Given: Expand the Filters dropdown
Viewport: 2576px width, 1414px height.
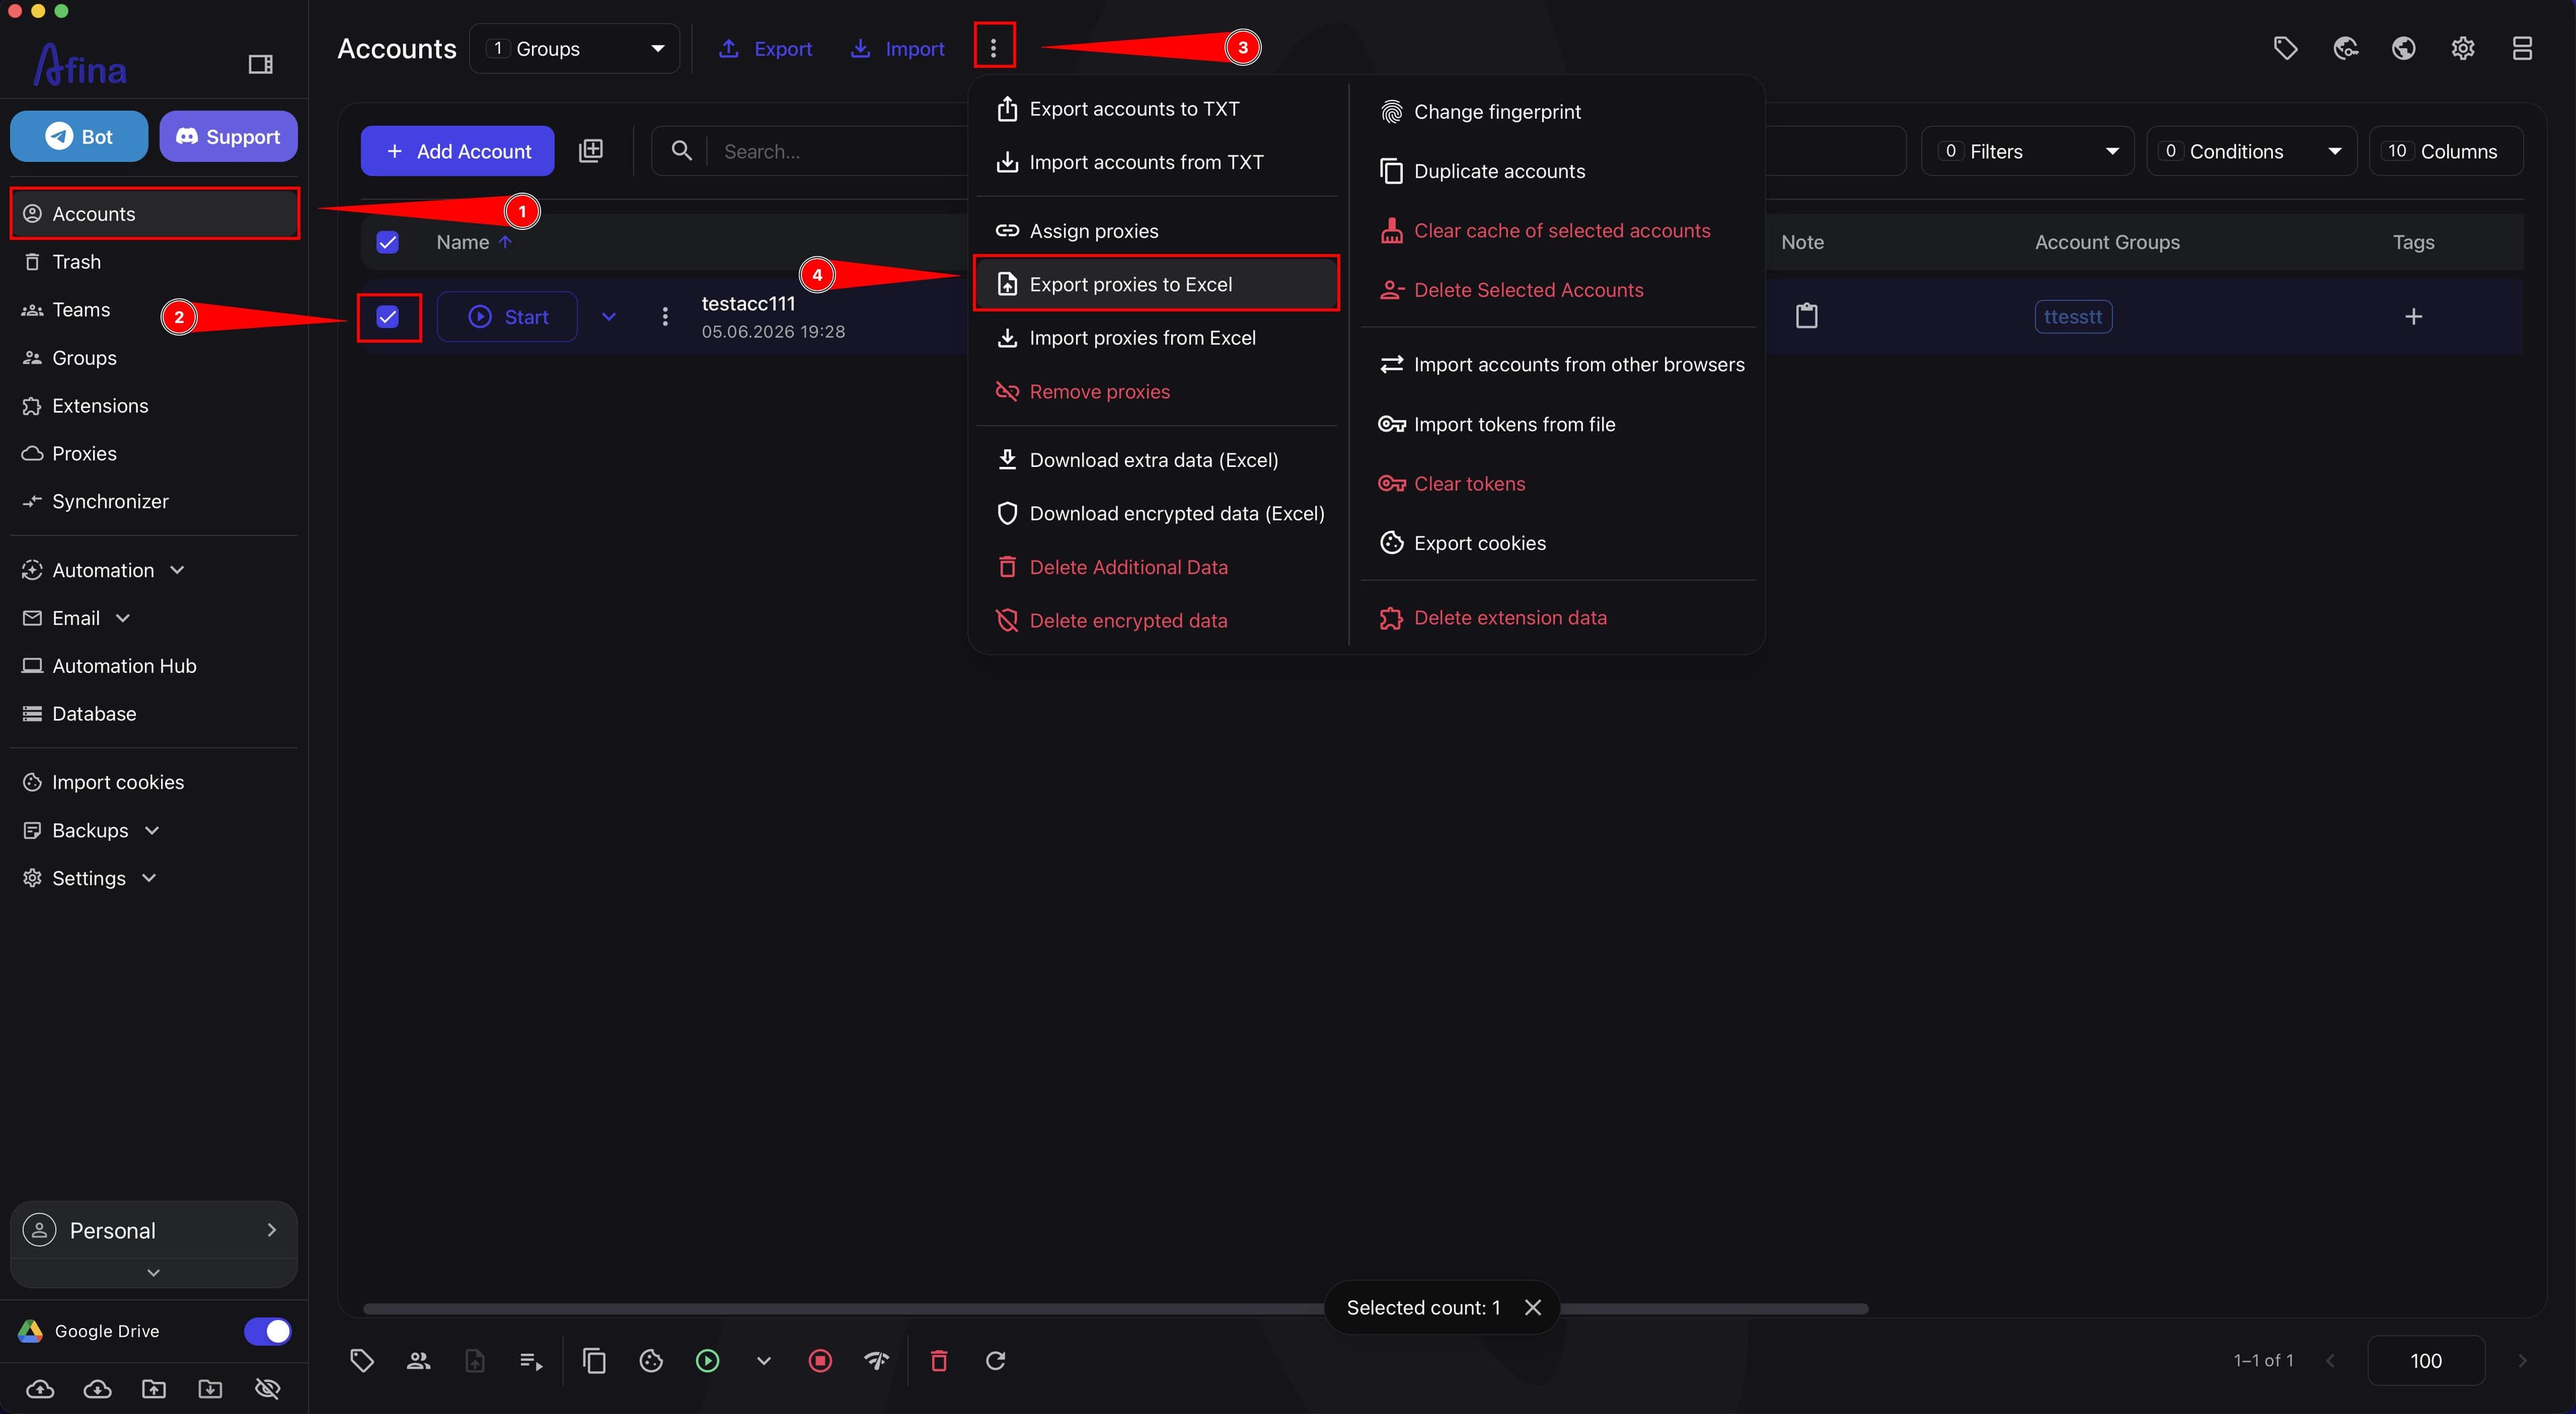Looking at the screenshot, I should (x=2027, y=151).
